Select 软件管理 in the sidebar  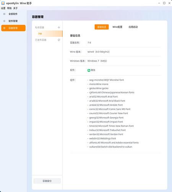[13, 21]
